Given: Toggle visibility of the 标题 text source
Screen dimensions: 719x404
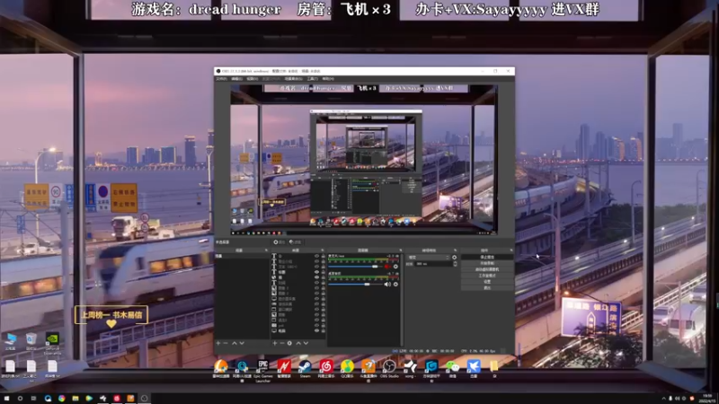Looking at the screenshot, I should [316, 272].
